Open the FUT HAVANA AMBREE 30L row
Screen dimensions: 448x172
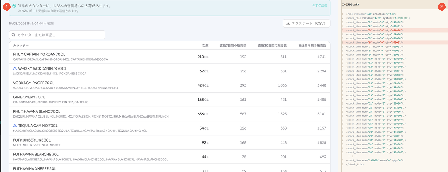point(169,168)
